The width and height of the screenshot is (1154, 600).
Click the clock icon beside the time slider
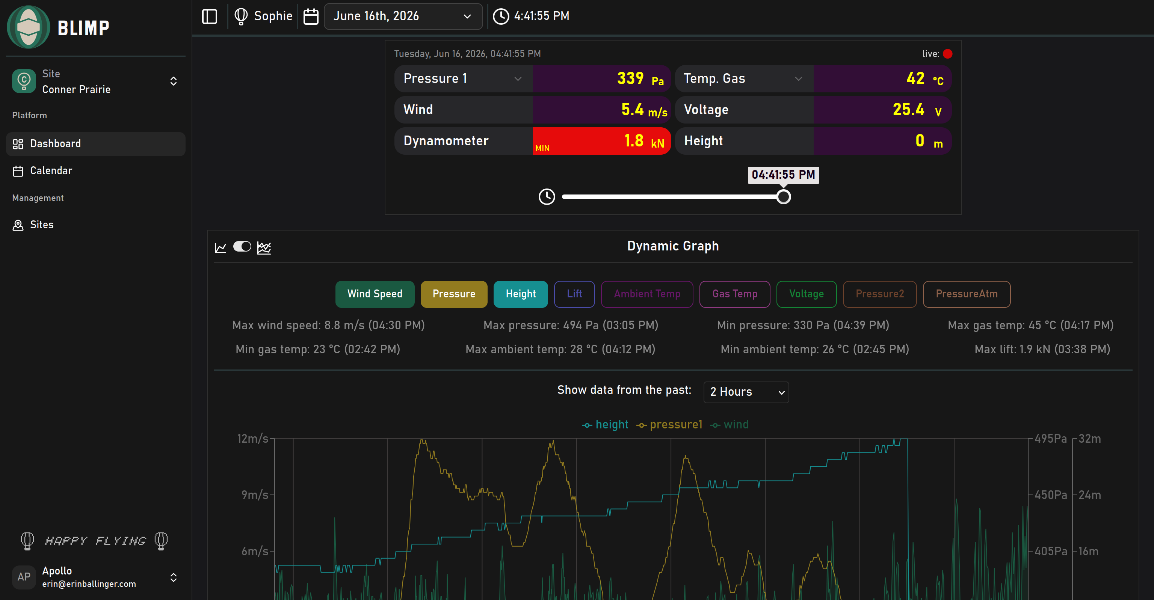pos(547,197)
